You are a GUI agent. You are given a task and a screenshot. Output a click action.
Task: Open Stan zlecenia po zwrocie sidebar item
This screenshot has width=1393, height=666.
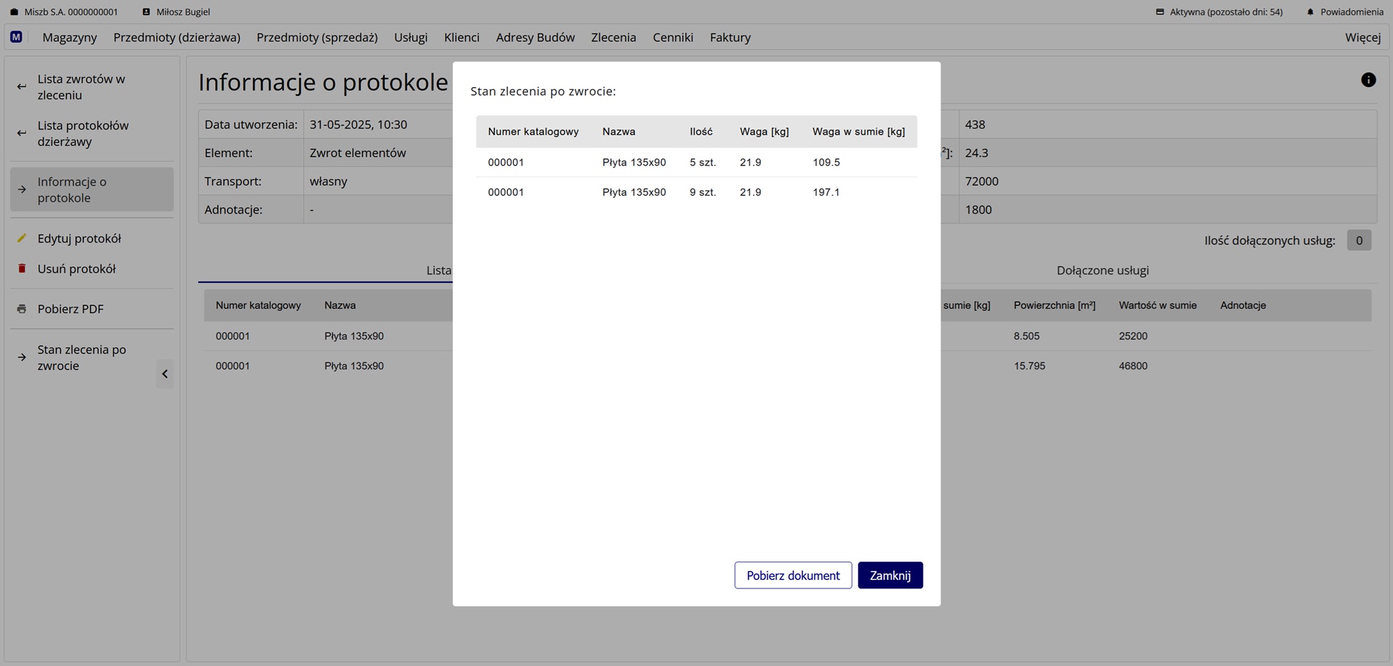(x=81, y=358)
